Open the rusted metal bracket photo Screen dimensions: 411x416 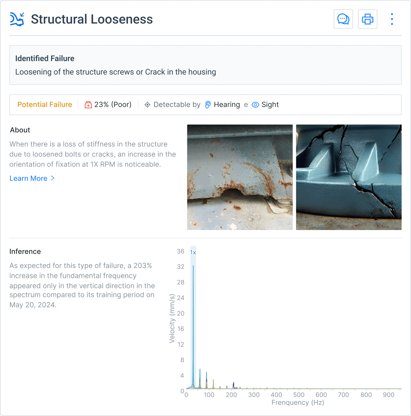click(240, 177)
